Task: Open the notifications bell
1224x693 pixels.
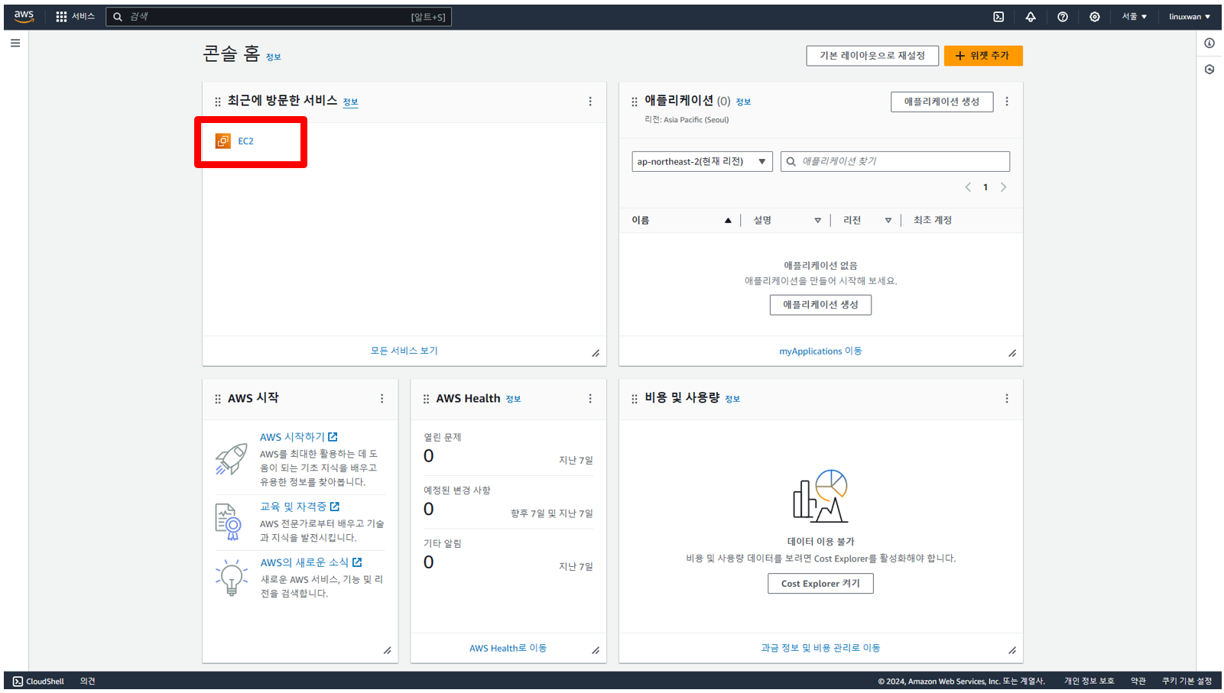Action: click(1031, 17)
